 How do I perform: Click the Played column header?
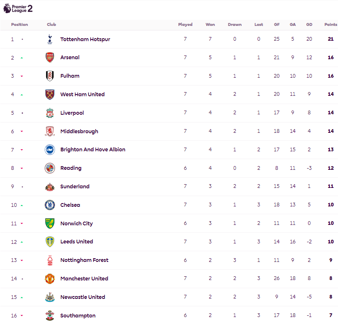(185, 24)
